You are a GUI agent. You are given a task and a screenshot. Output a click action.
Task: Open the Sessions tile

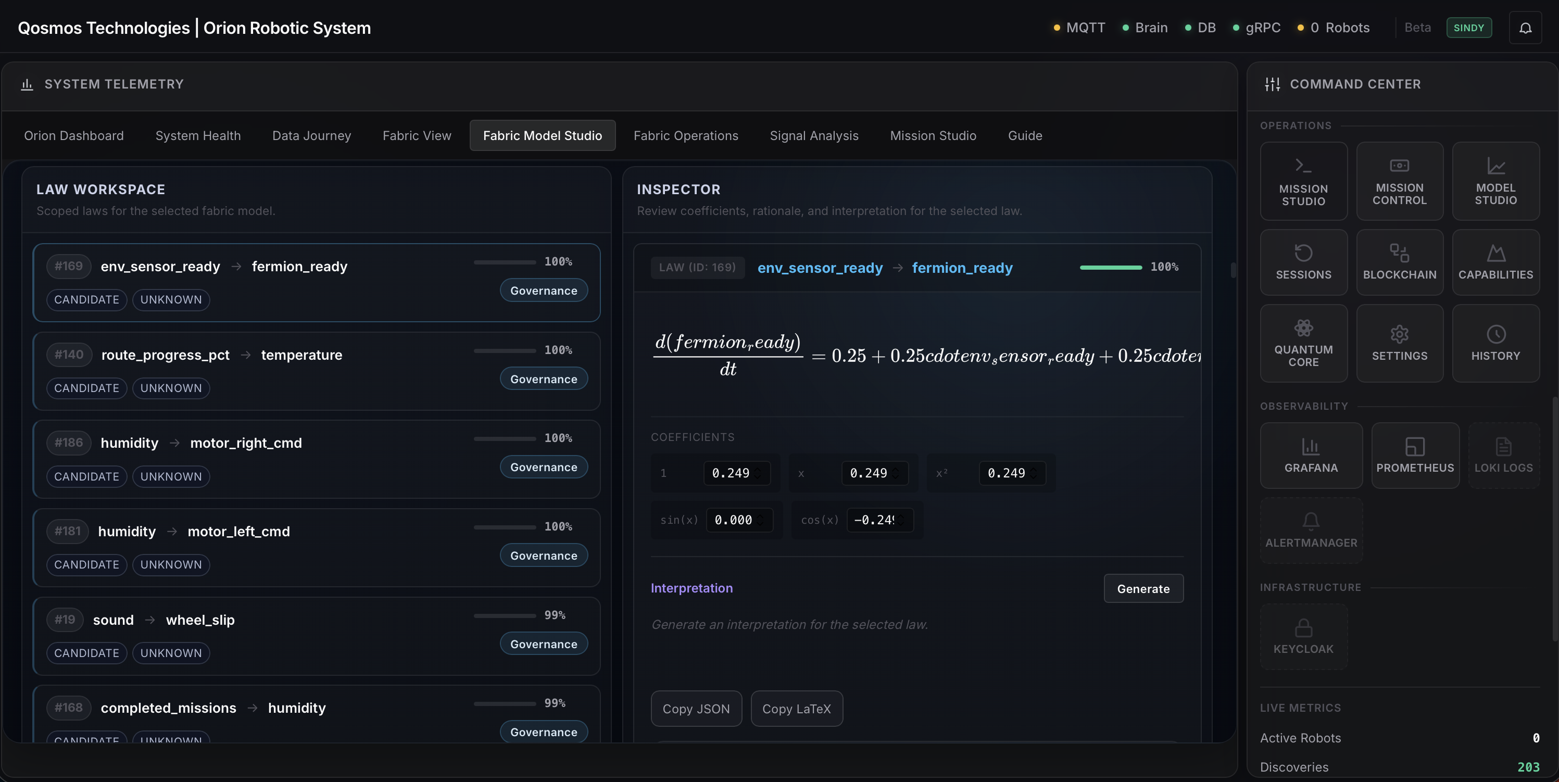(x=1303, y=262)
